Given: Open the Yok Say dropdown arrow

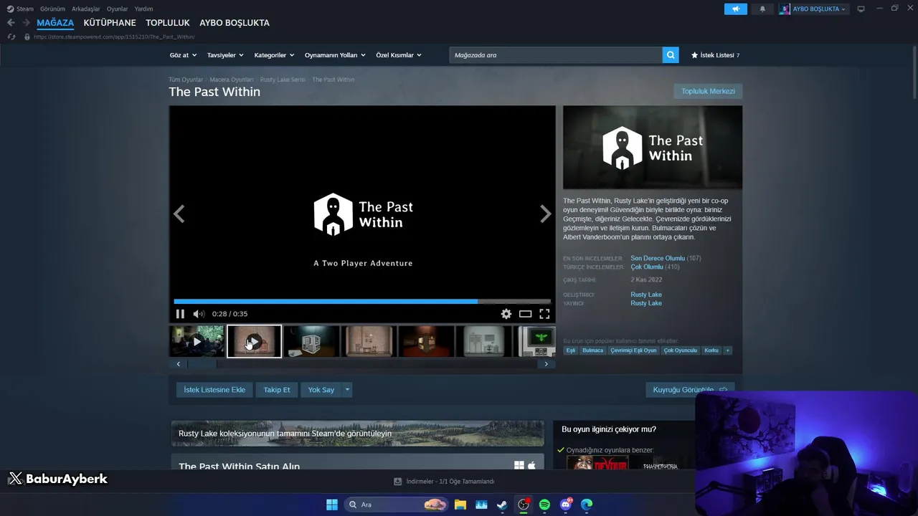Looking at the screenshot, I should click(x=347, y=390).
